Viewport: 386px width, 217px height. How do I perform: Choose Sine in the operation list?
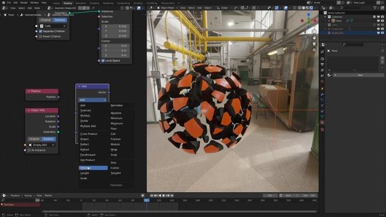pyautogui.click(x=113, y=163)
